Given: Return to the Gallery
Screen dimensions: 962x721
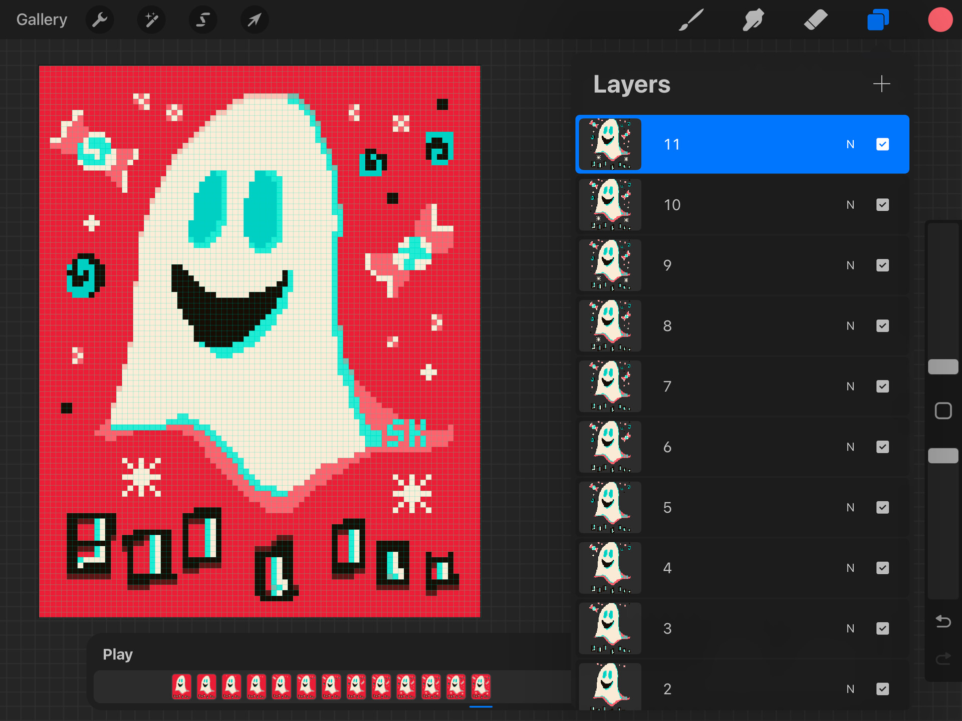Looking at the screenshot, I should point(42,20).
